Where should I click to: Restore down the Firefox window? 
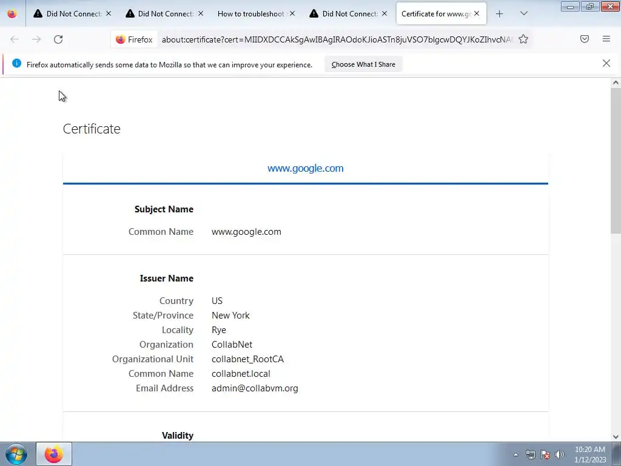tap(590, 7)
